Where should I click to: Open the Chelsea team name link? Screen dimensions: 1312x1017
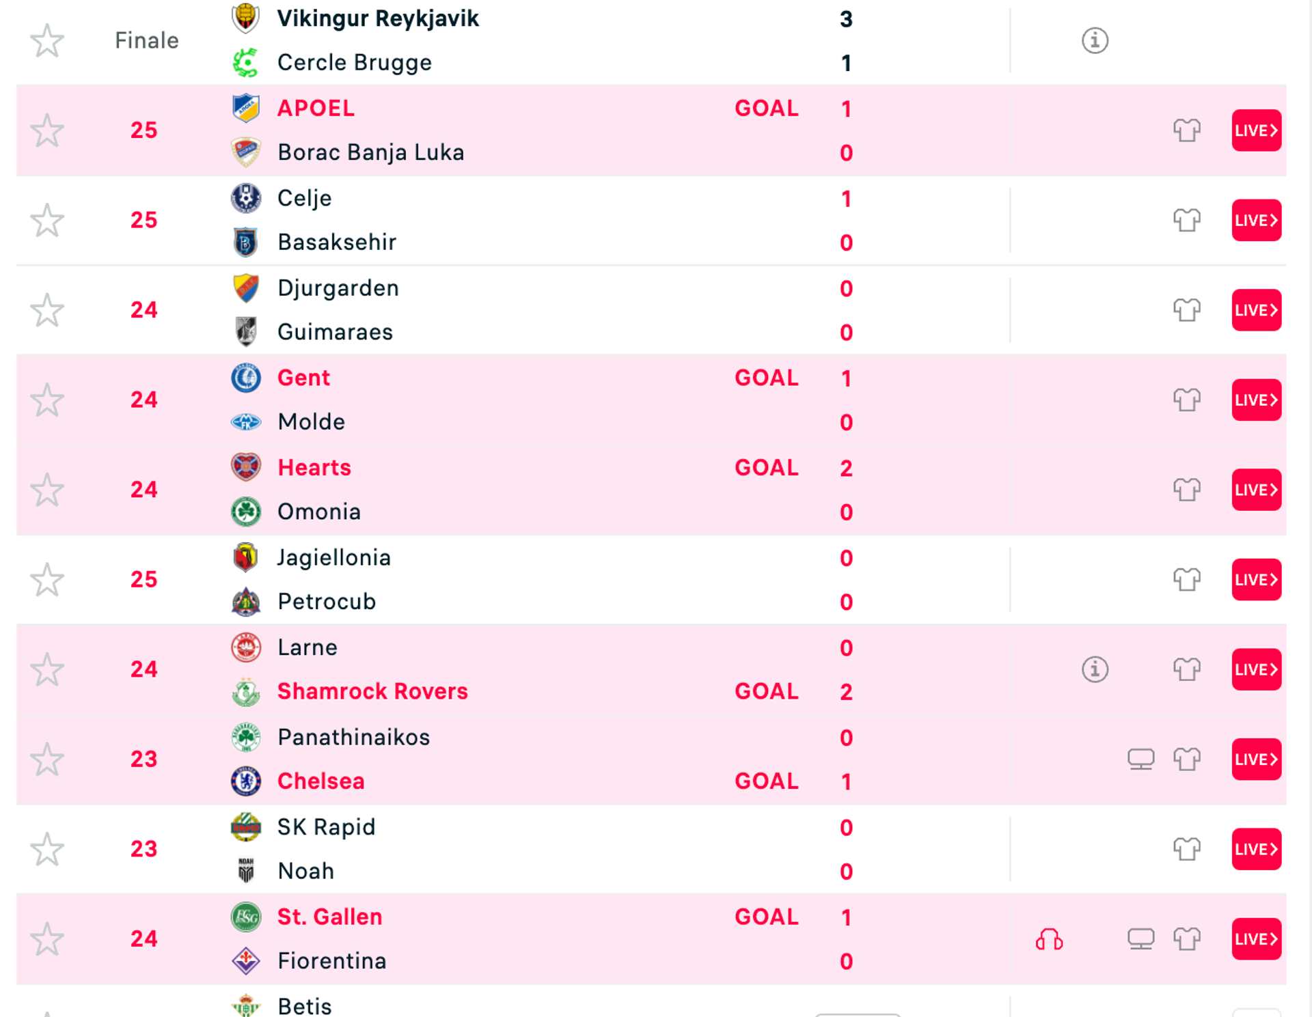click(x=320, y=781)
